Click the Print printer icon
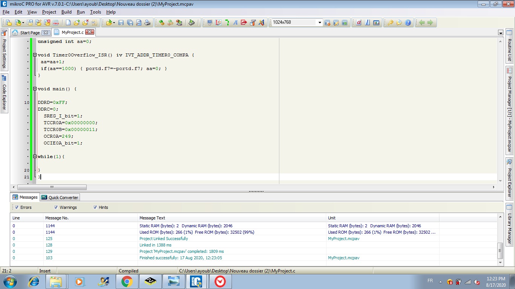Viewport: 515px width, 289px height. click(147, 23)
